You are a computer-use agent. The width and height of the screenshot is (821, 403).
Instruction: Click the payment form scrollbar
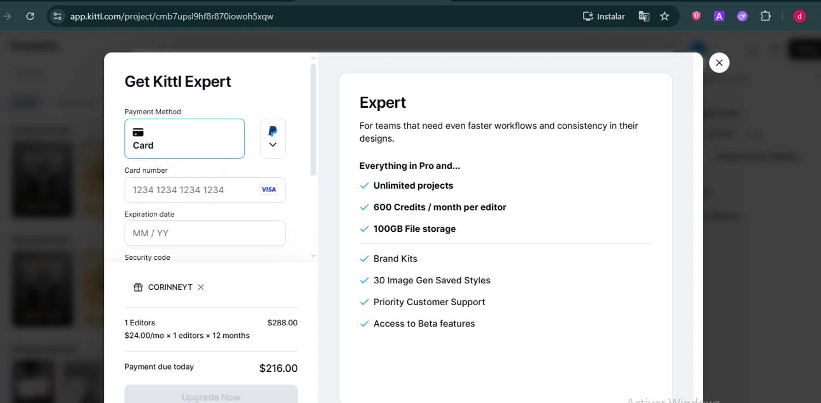[313, 120]
